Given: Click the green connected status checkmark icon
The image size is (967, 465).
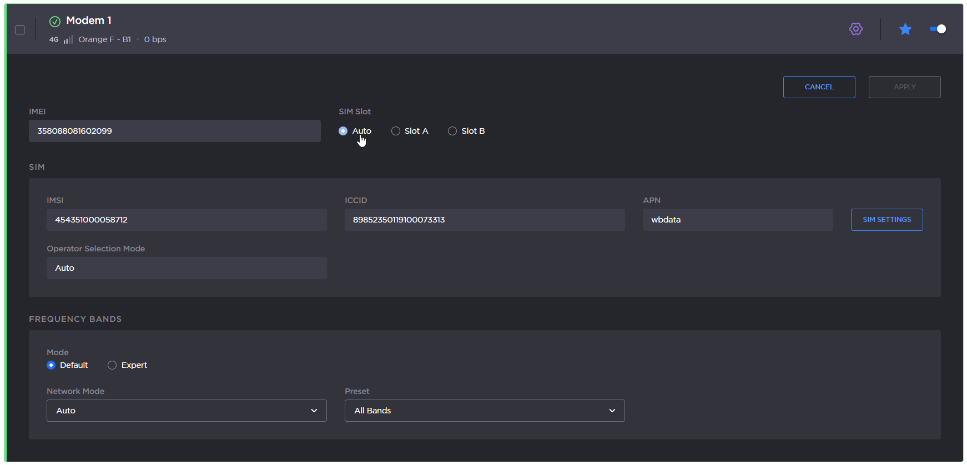Looking at the screenshot, I should (55, 21).
